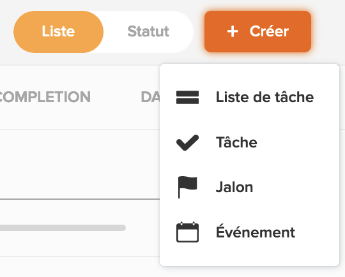
Task: Click the flag icon for Jalon
Action: pyautogui.click(x=187, y=187)
